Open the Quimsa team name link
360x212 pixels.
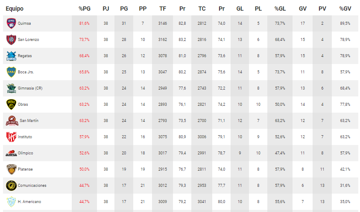[24, 23]
